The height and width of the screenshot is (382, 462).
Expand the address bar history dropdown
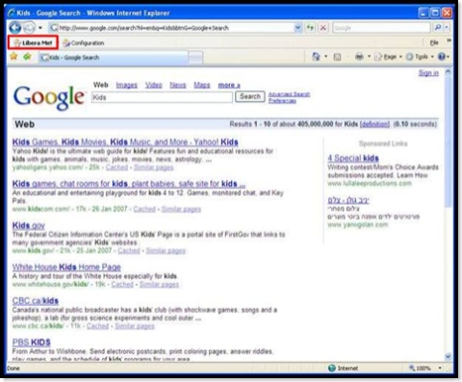tap(298, 28)
